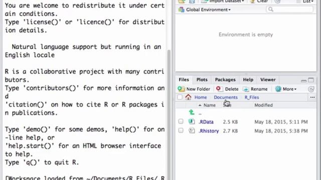
Task: Click the More gear icon
Action: coord(278,89)
